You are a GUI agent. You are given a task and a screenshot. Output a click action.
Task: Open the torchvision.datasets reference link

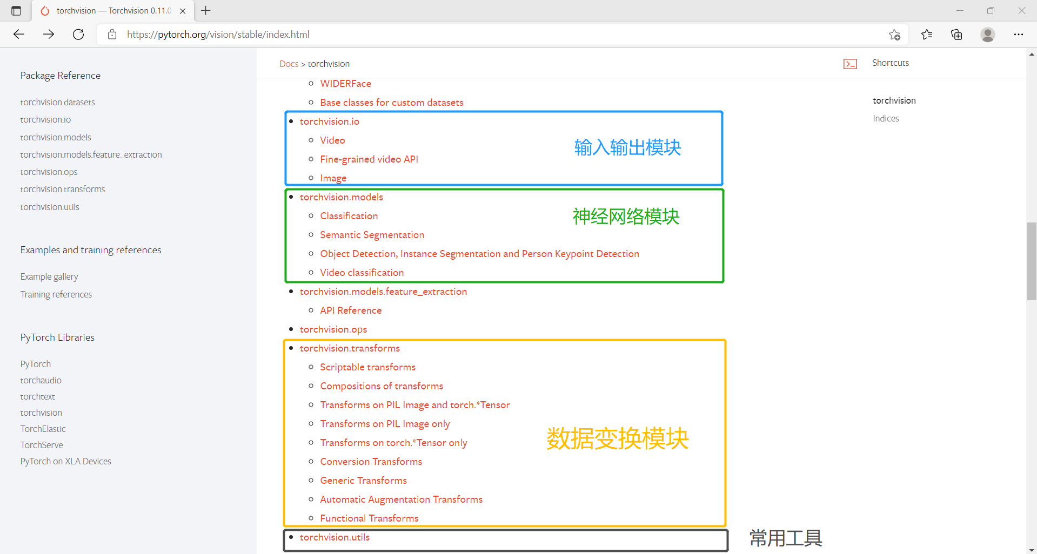(x=57, y=102)
